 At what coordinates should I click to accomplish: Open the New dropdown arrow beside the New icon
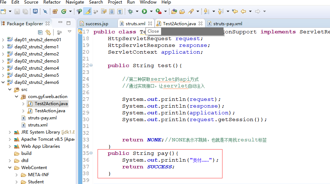(10, 11)
